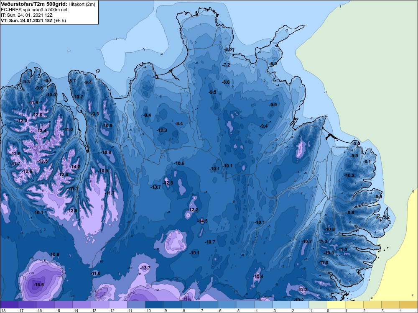Screen dimensions: 418x313
Task: Click the -9.3 temperature label
Action: tap(26, 82)
